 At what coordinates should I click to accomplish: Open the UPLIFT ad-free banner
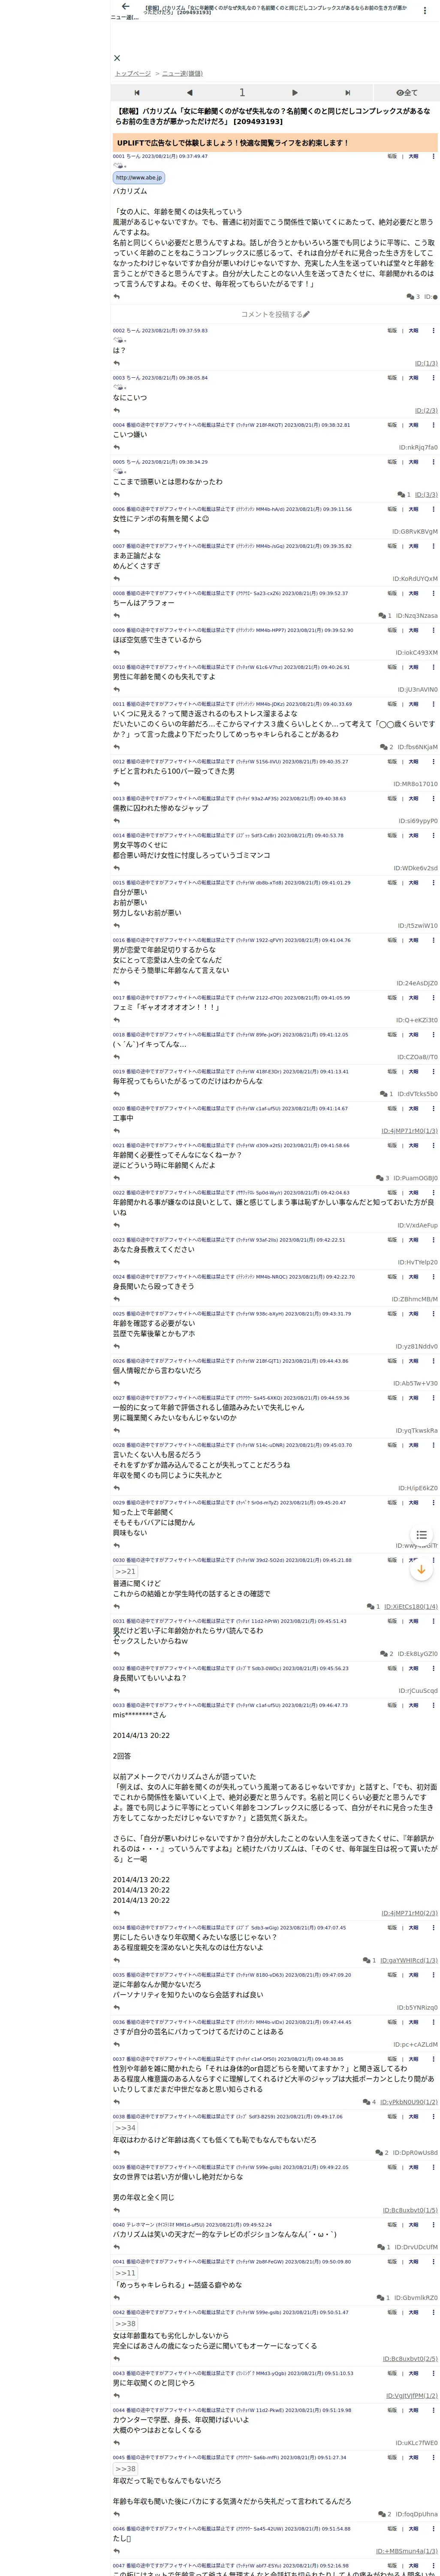tap(275, 143)
